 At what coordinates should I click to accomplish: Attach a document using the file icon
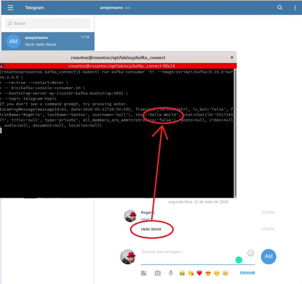coord(144,273)
